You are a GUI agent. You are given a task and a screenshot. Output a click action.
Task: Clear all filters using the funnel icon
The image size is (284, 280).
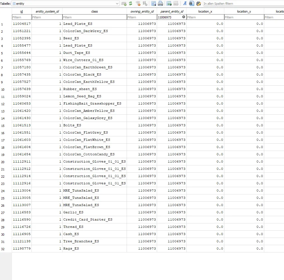tap(138, 4)
